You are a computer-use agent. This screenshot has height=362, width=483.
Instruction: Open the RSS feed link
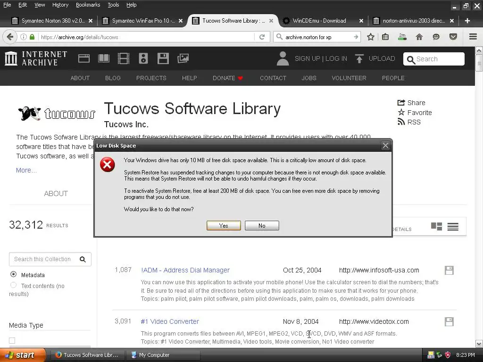pyautogui.click(x=409, y=122)
